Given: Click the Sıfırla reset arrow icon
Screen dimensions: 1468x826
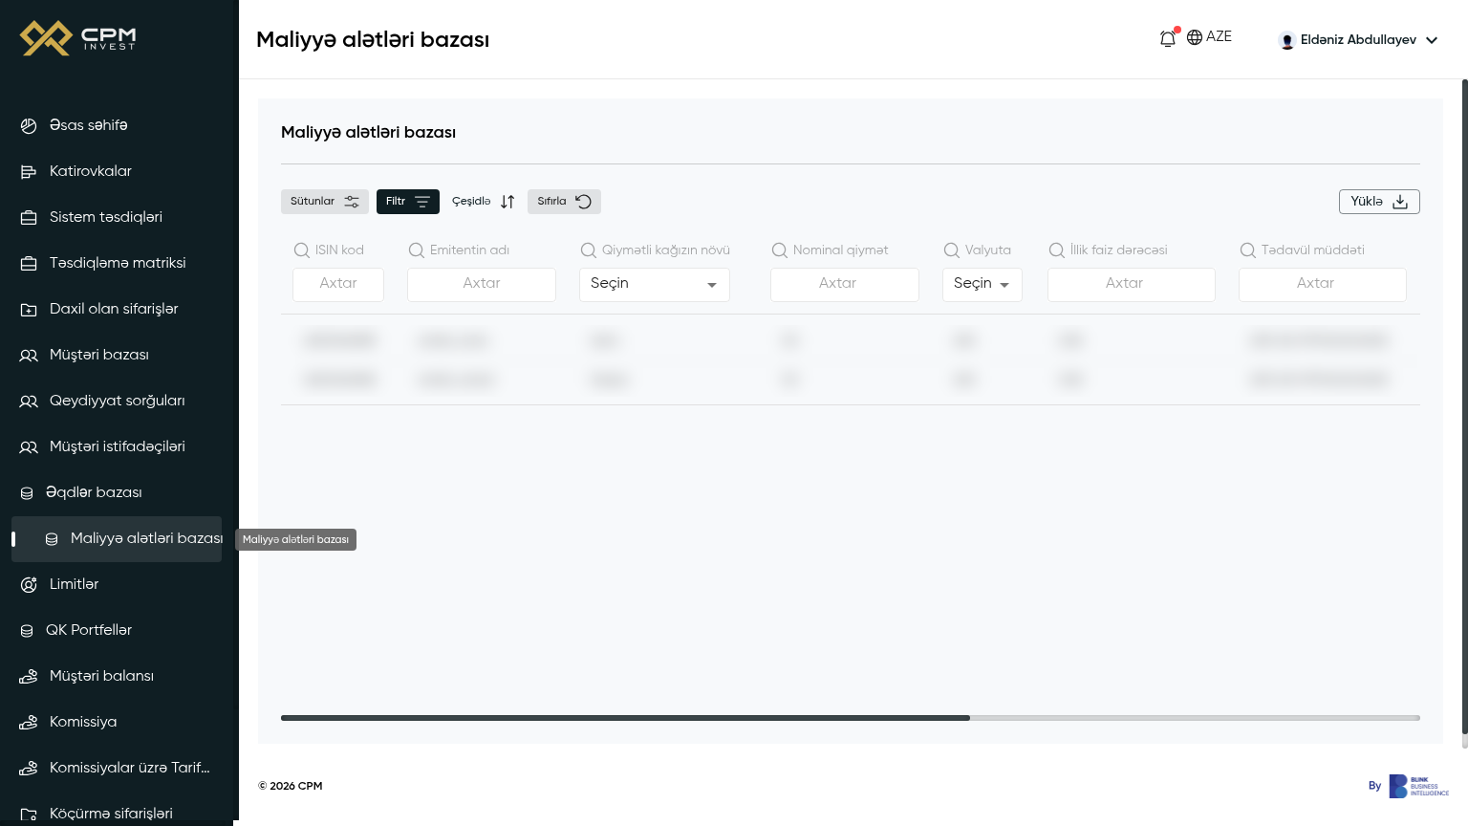Looking at the screenshot, I should pos(583,202).
